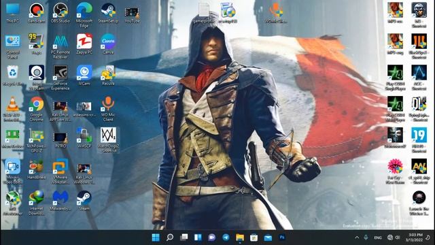
Task: Launch Internet Download Manager
Action: [x=36, y=203]
